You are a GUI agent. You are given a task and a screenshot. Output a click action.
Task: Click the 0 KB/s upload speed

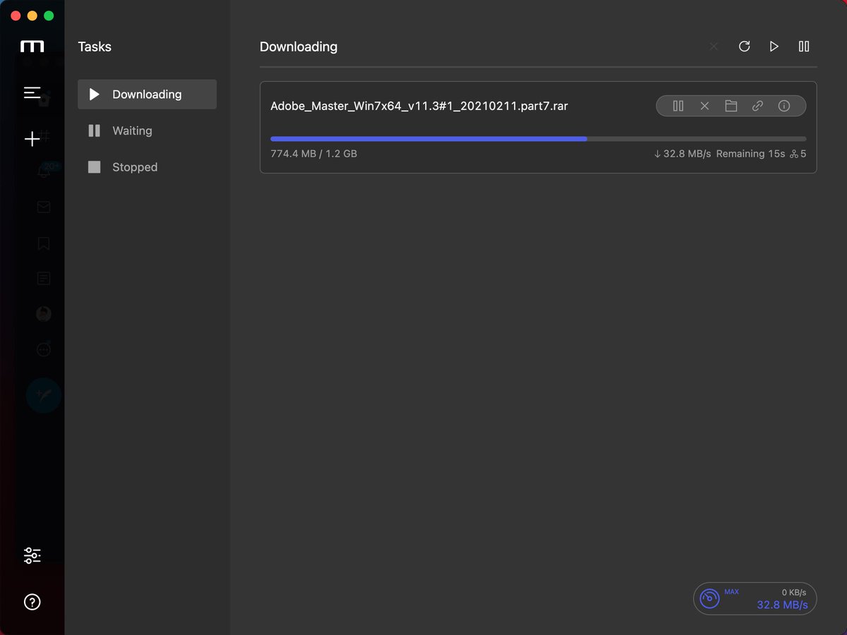tap(794, 593)
